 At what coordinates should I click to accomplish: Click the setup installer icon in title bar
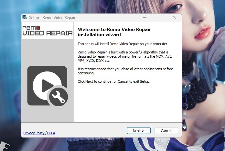pyautogui.click(x=25, y=18)
